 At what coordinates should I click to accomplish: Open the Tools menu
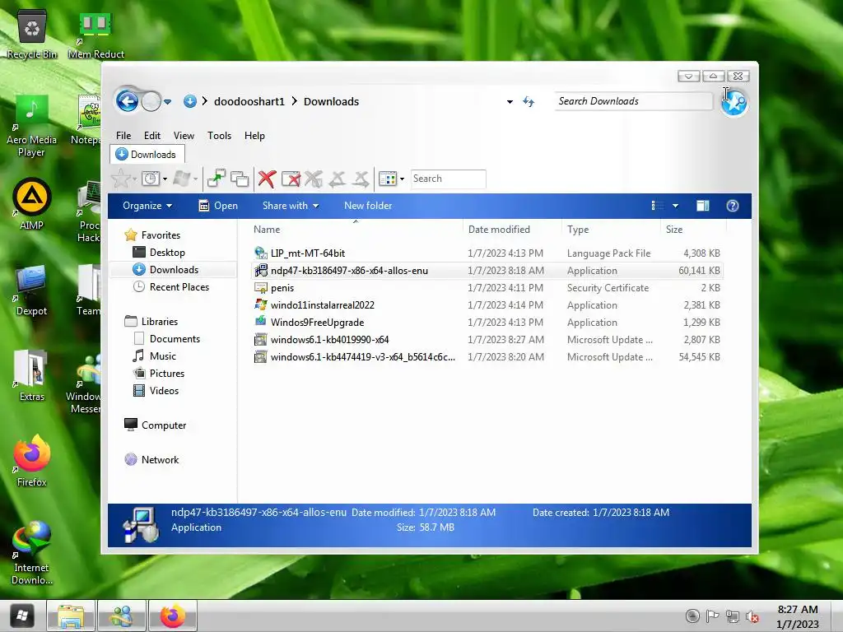click(x=219, y=136)
